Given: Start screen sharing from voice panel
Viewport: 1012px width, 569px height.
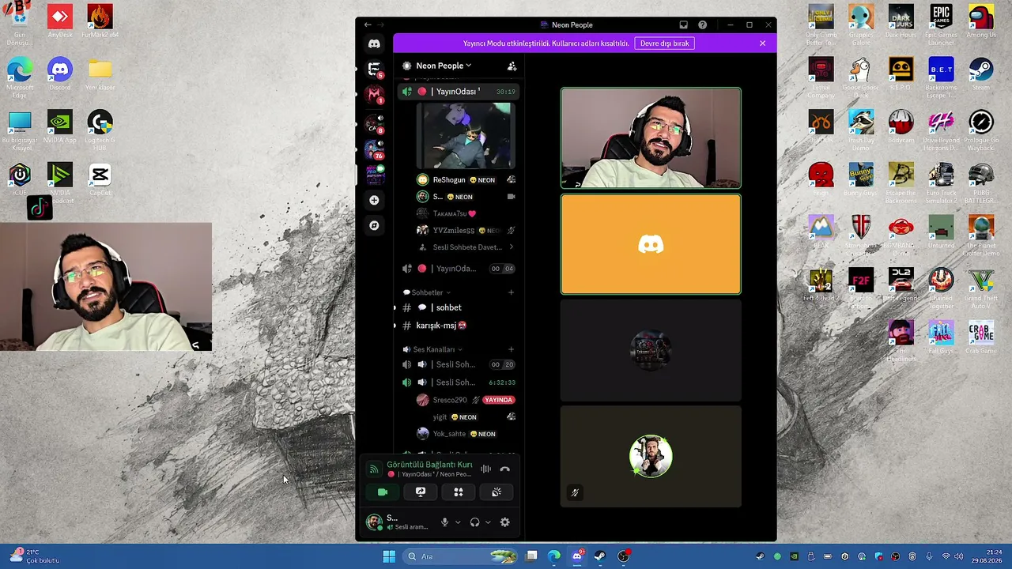Looking at the screenshot, I should [421, 492].
